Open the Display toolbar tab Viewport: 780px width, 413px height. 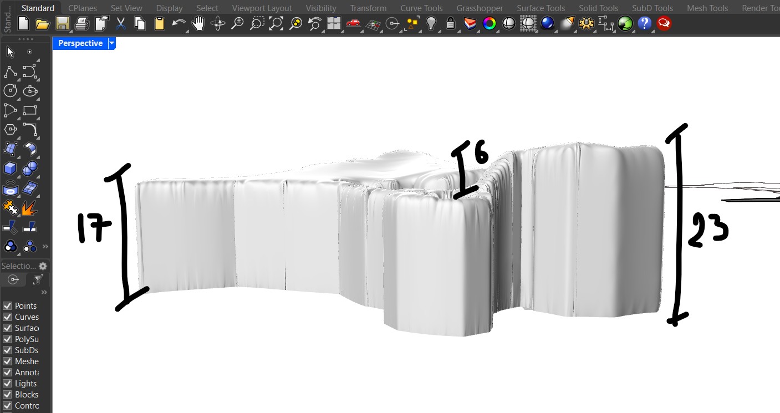[x=169, y=8]
